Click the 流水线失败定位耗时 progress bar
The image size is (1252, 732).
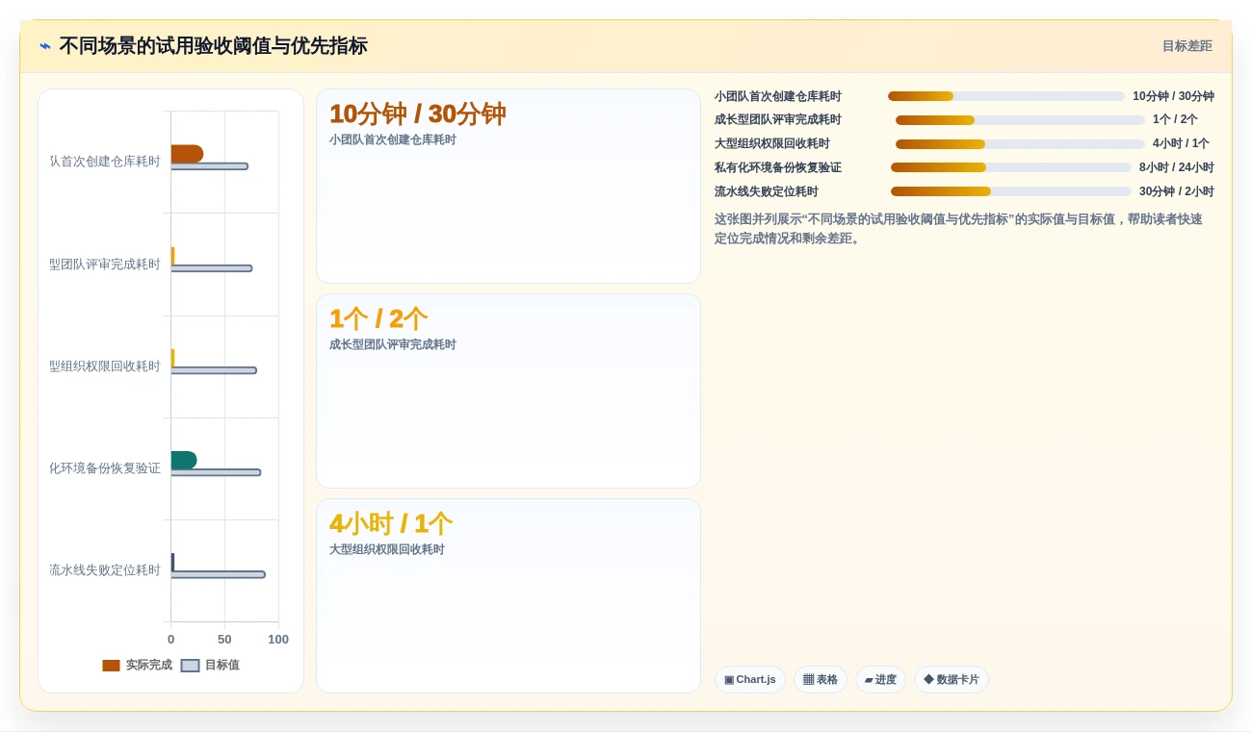[1011, 191]
